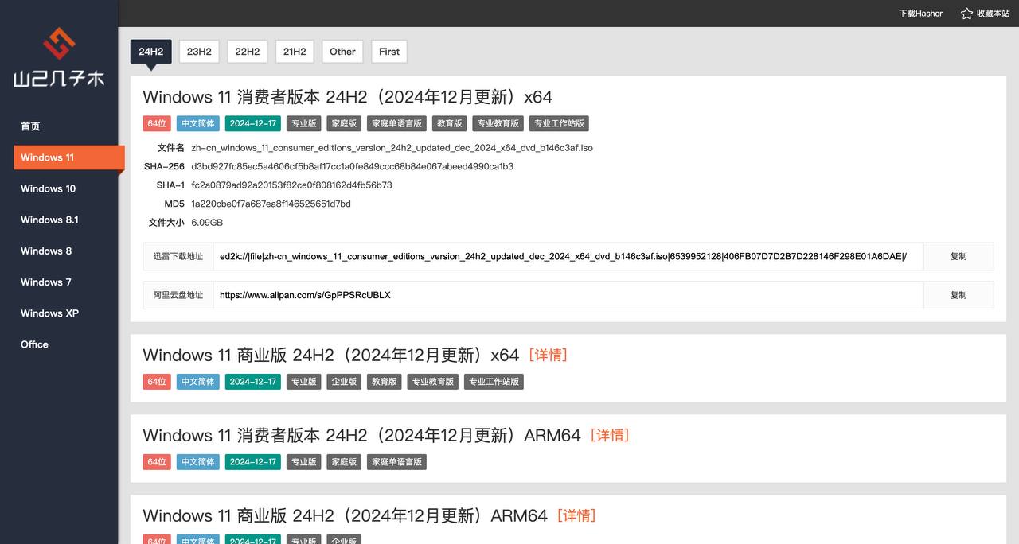Copy the 迅雷下载地址 ed2k link
Screen dimensions: 1019x544
[958, 256]
